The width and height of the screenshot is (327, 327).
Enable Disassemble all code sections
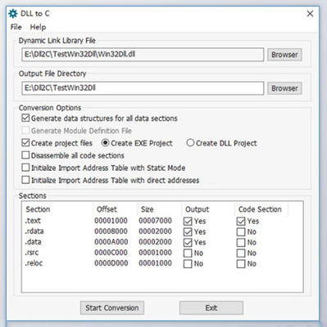point(25,155)
